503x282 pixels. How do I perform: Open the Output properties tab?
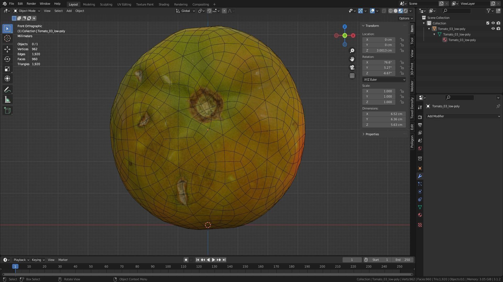420,125
